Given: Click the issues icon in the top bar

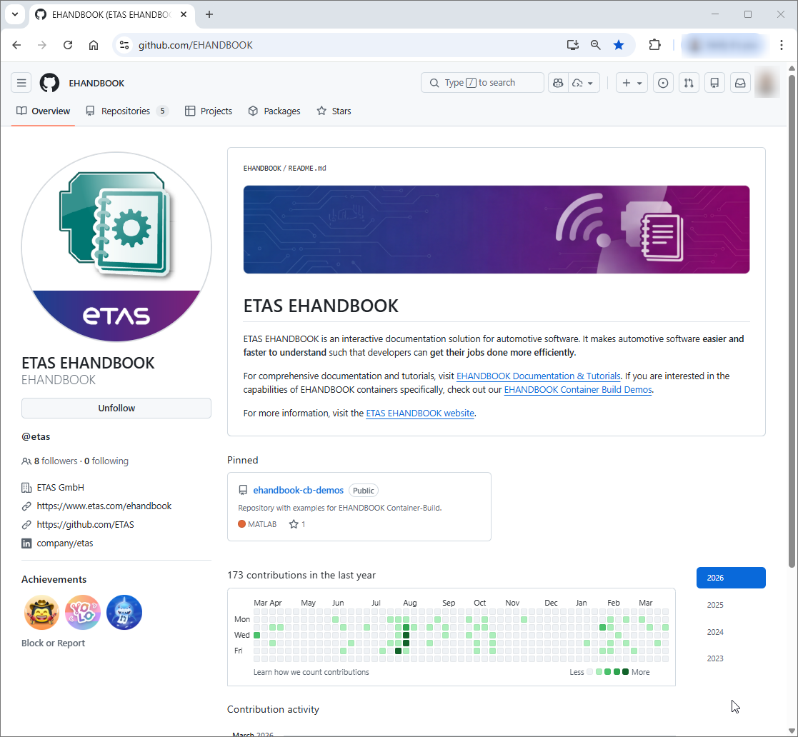Looking at the screenshot, I should (x=663, y=82).
